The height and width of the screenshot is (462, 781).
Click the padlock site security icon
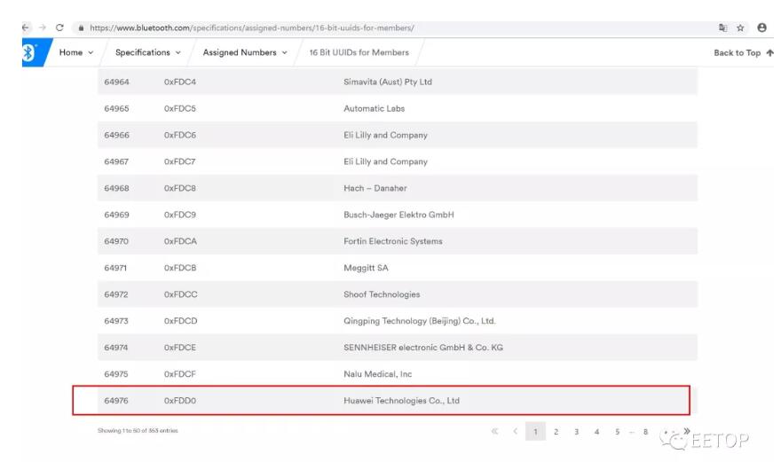(x=81, y=28)
